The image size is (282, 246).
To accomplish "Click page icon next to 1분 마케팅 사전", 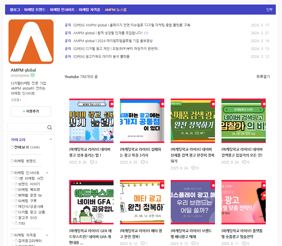I will pyautogui.click(x=16, y=178).
